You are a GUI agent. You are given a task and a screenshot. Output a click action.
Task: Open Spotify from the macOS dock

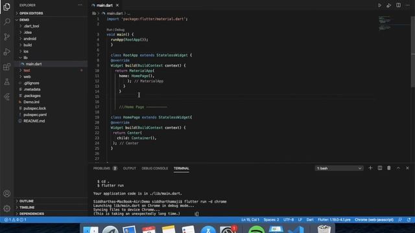tap(256, 229)
